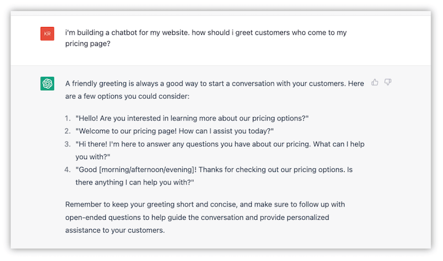Click list number 4 marker
The image size is (443, 261).
(x=68, y=169)
